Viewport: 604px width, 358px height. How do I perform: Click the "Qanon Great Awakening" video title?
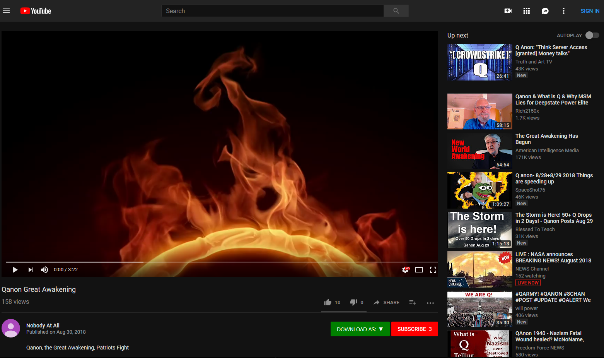pyautogui.click(x=39, y=289)
